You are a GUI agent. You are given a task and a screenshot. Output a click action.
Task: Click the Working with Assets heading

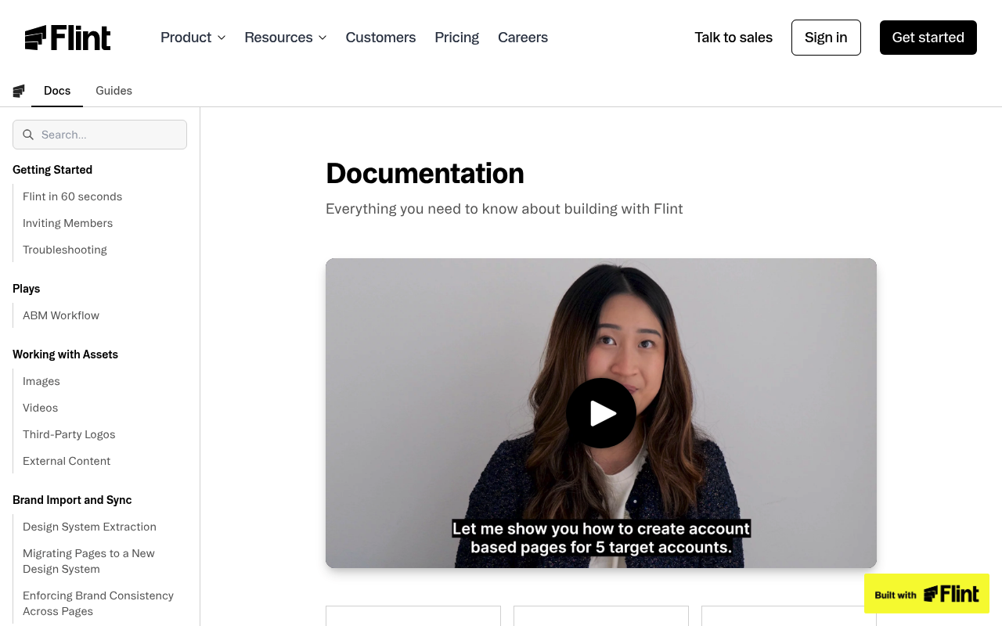tap(65, 354)
